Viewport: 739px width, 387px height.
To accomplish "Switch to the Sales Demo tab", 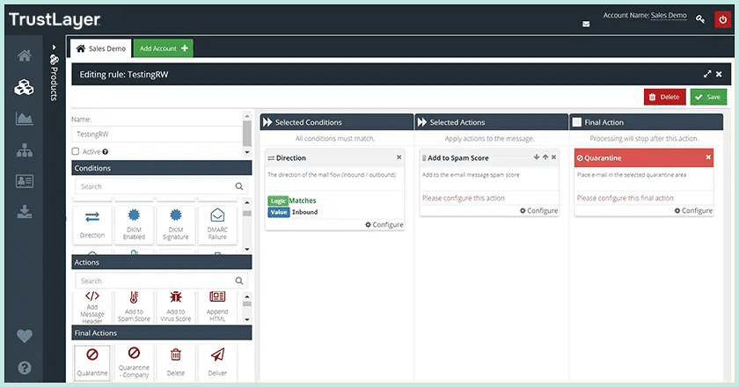I will click(x=101, y=48).
